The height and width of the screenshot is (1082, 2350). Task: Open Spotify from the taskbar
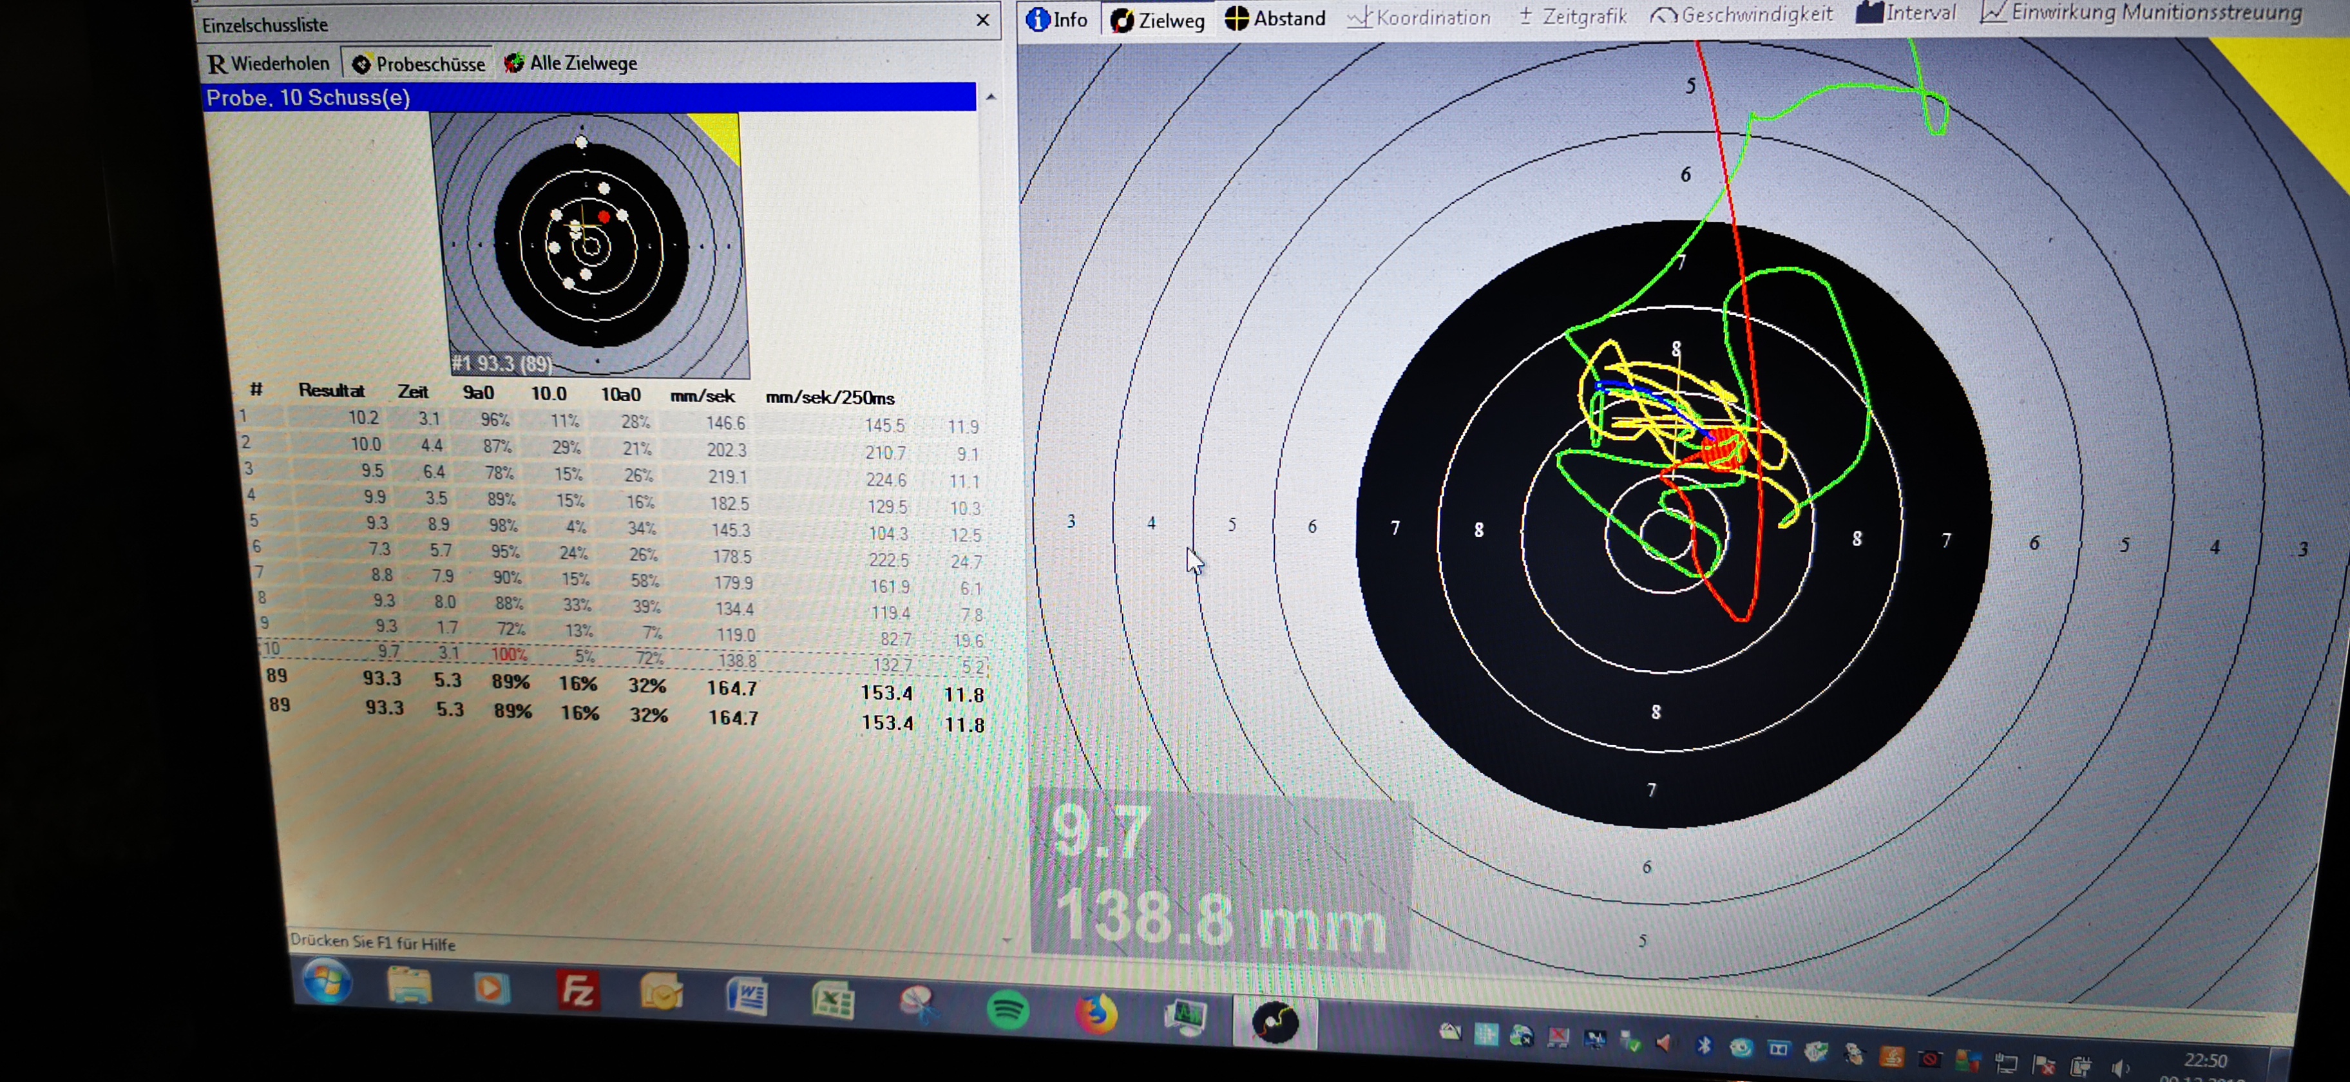click(1007, 1010)
